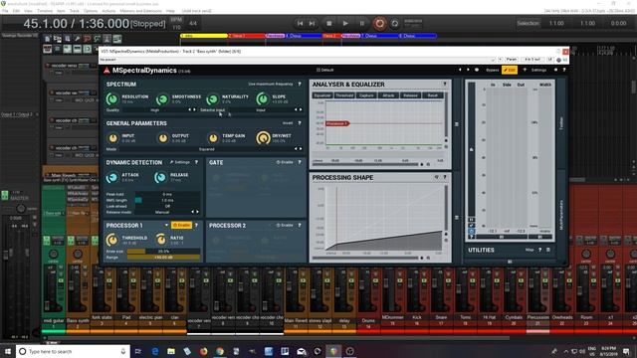Click the Processor 1 Ratio knob
This screenshot has width=637, height=358.
(161, 240)
